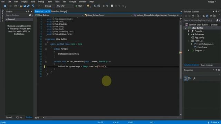Expand the Program.cs node
Image resolution: width=221 pixels, height=124 pixels.
coord(189,50)
